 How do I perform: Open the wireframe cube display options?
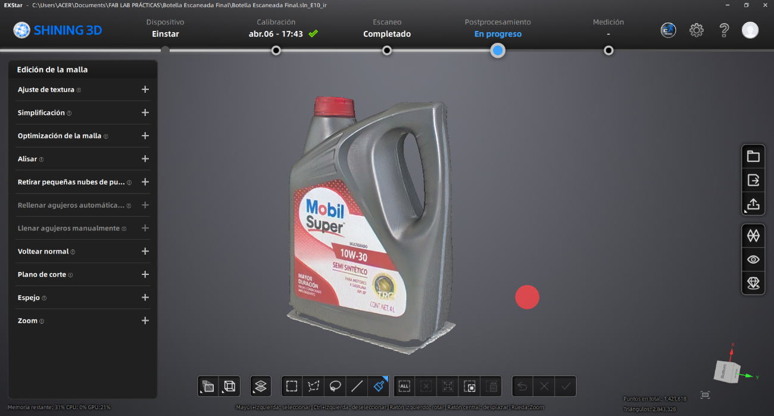coord(230,386)
